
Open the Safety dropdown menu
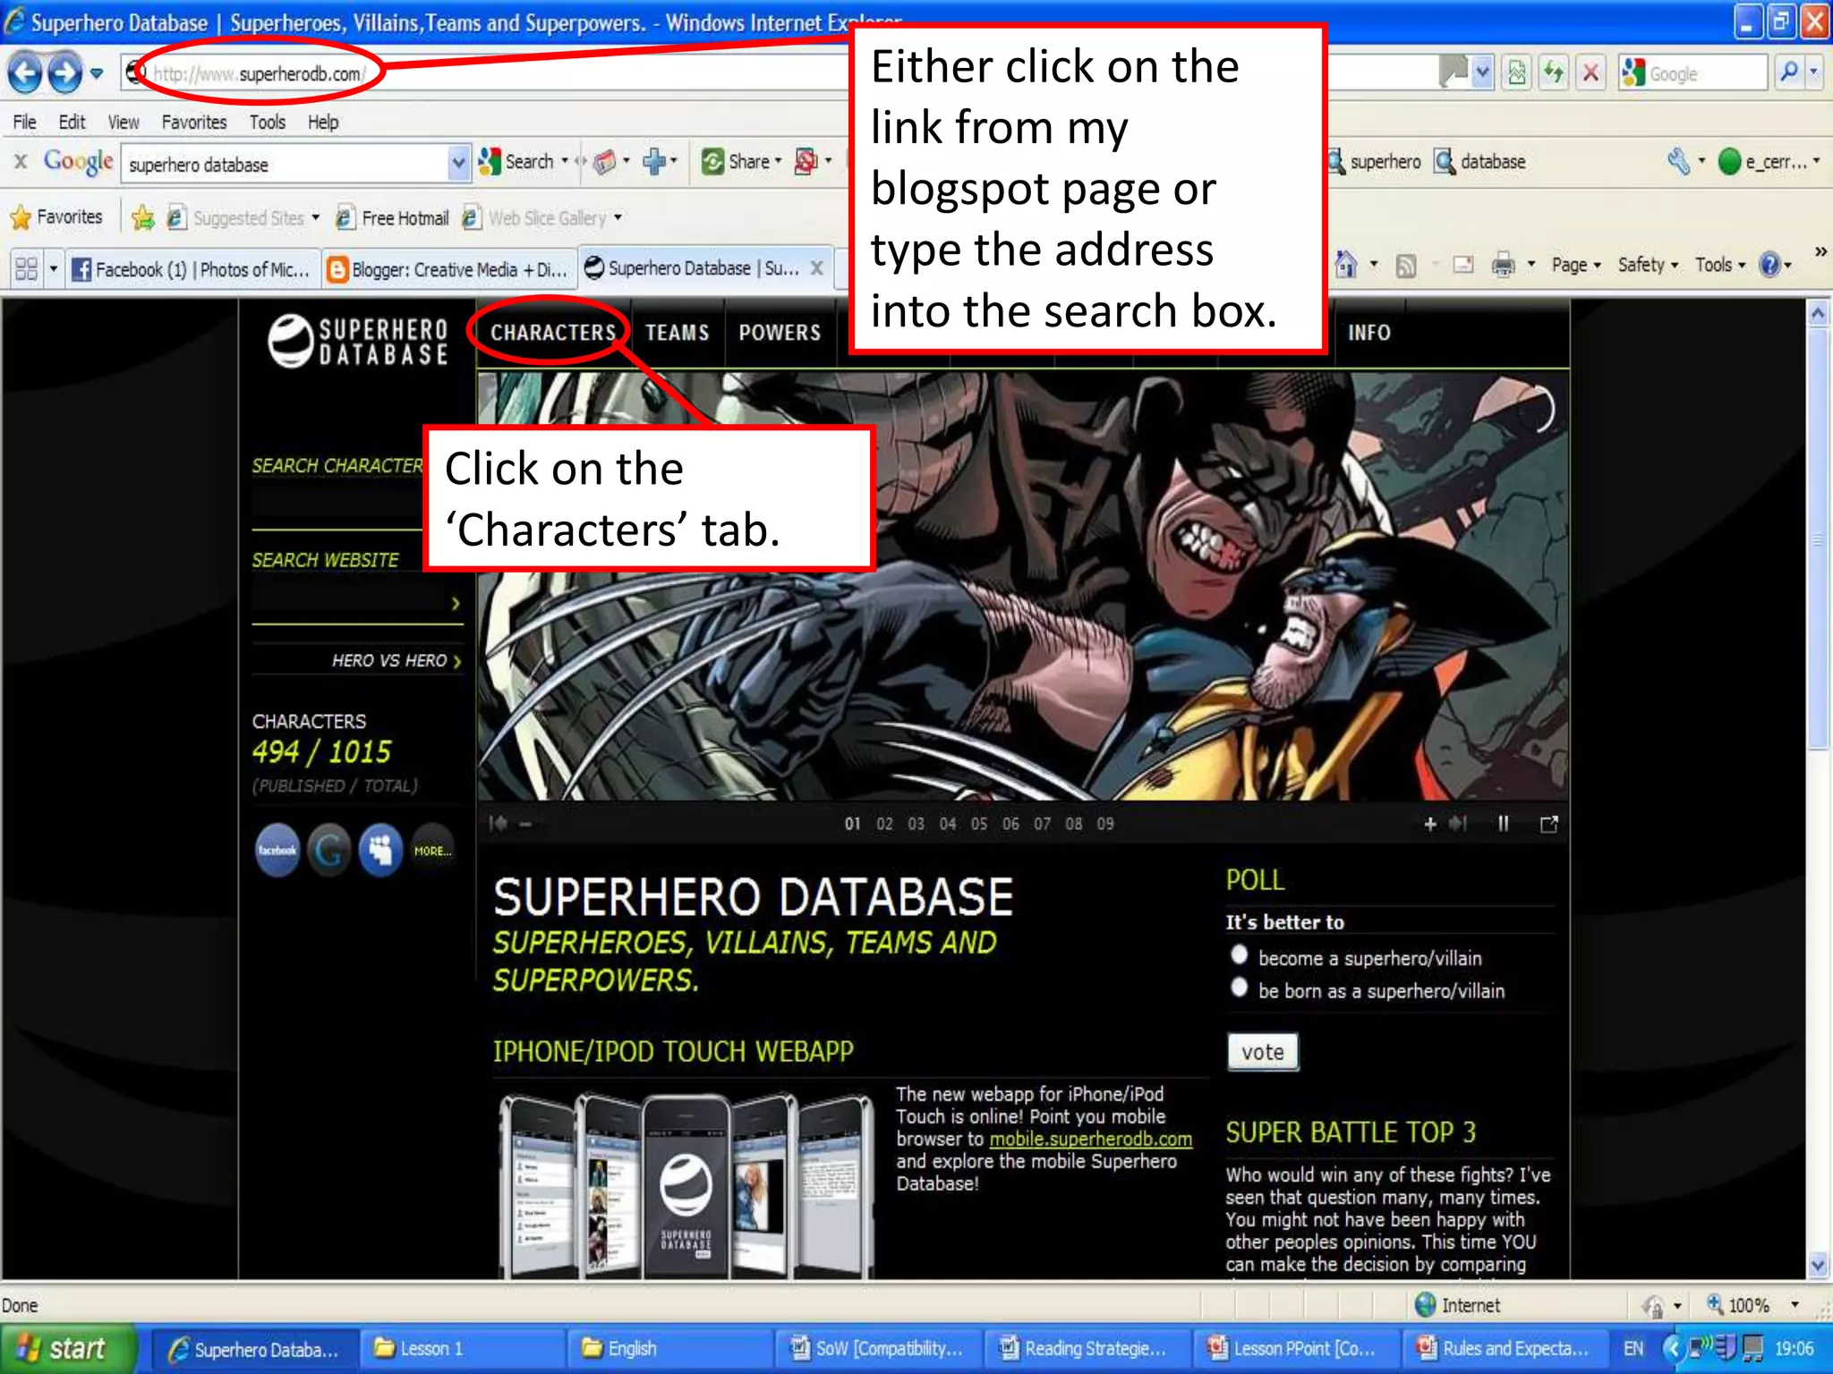tap(1647, 265)
